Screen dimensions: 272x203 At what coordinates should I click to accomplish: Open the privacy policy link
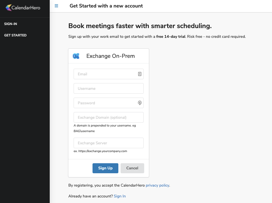point(157,185)
